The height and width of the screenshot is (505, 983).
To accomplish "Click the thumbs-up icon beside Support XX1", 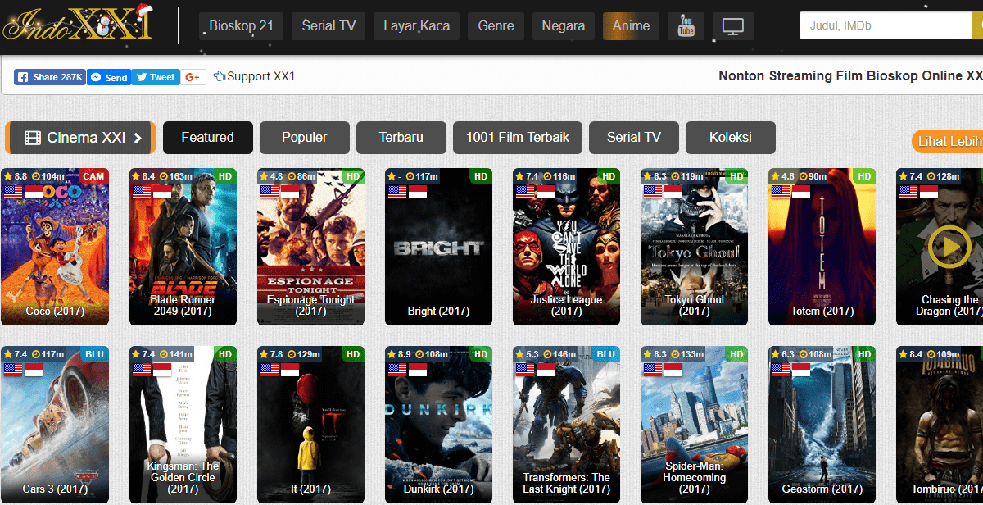I will pos(220,76).
